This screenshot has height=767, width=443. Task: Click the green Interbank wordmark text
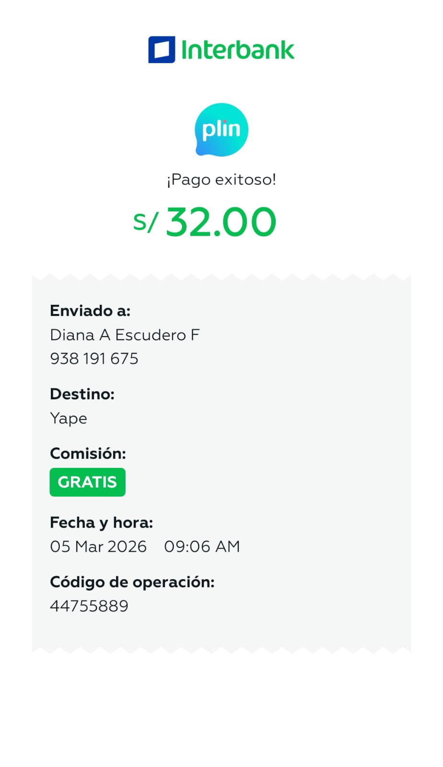coord(238,50)
